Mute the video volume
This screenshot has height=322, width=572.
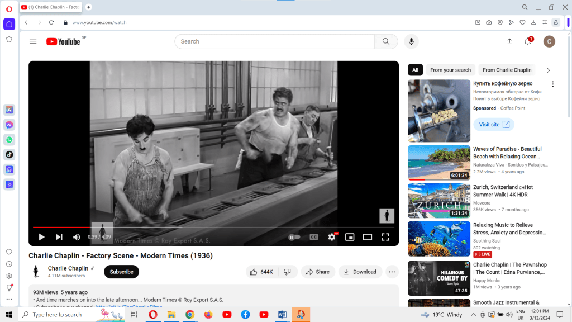(x=76, y=237)
